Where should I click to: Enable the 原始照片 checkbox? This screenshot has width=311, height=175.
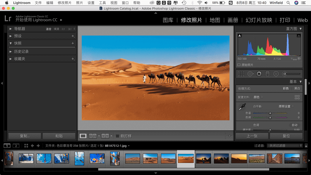tap(239, 65)
